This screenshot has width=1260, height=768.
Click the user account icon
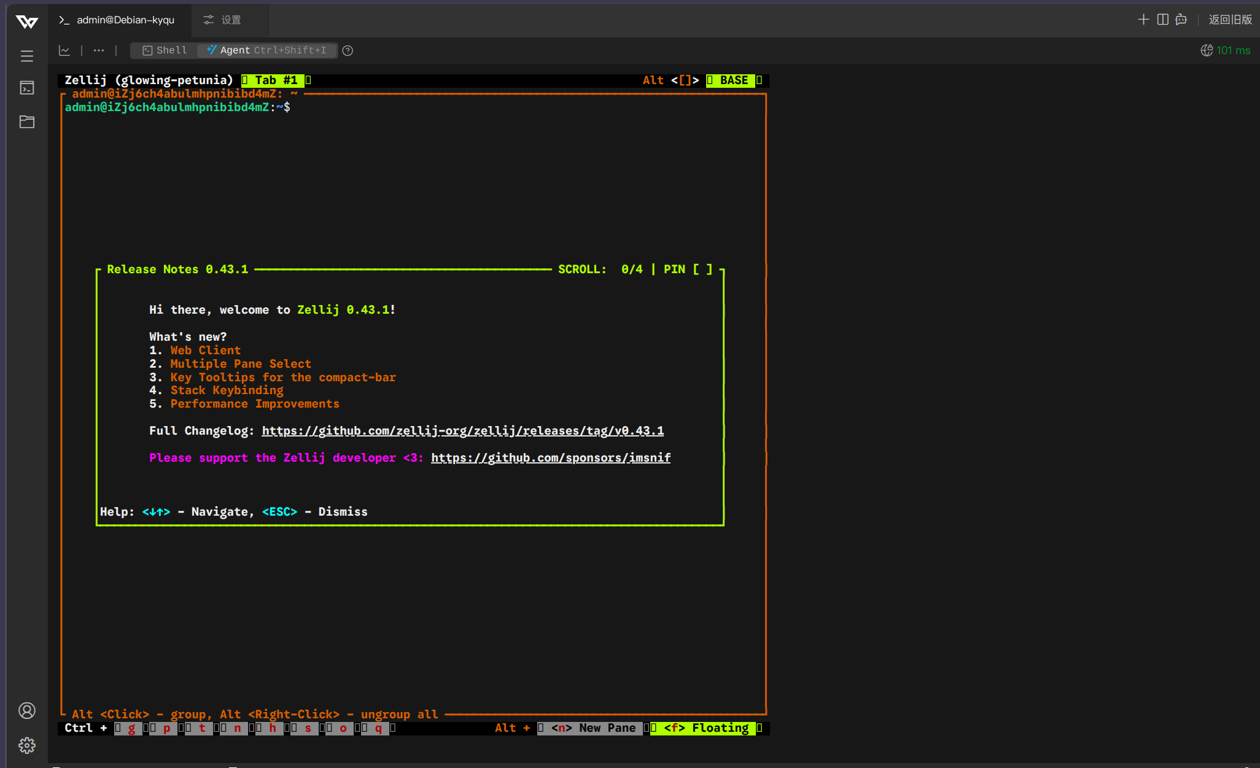(x=27, y=711)
